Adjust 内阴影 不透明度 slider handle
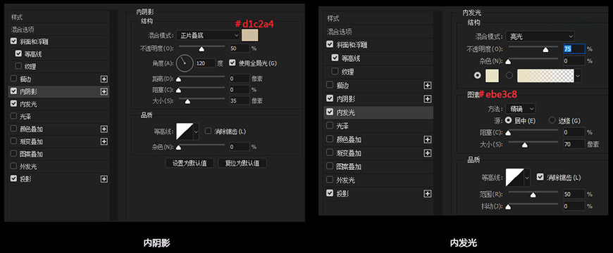 202,49
